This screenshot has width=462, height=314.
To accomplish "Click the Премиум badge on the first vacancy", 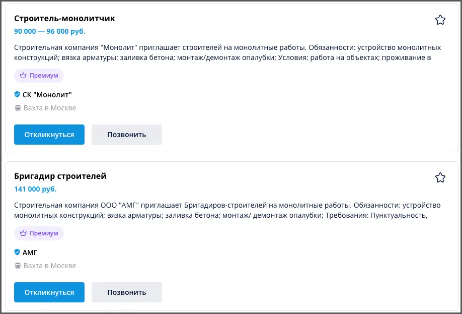I will (39, 76).
